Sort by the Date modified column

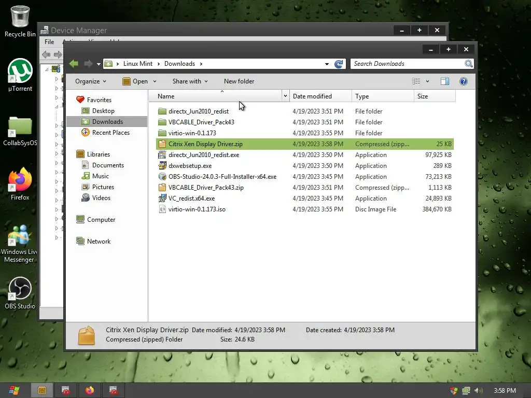point(320,96)
